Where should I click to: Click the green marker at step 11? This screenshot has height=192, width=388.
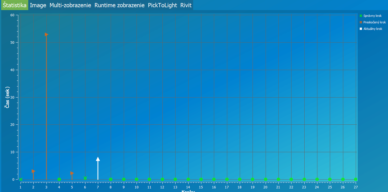(149, 179)
